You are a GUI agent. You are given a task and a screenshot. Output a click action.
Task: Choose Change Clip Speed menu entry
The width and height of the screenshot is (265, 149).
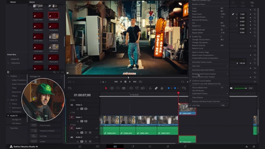point(200,43)
